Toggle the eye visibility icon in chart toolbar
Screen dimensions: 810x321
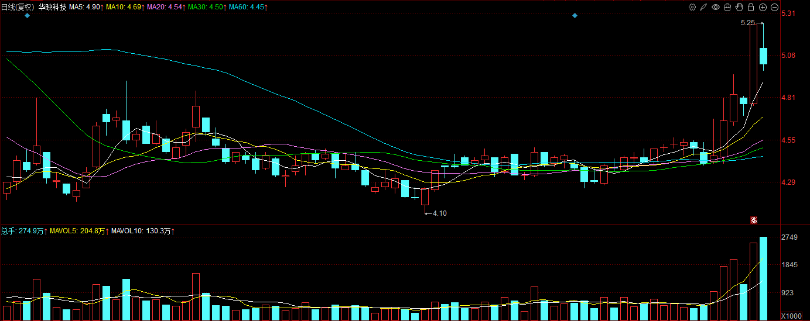(x=716, y=7)
